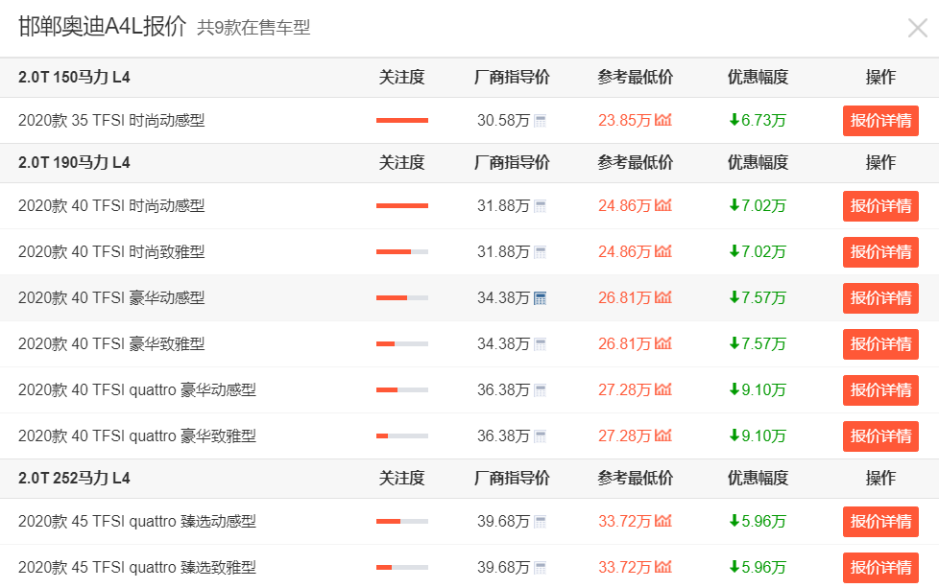
Task: Open model 2020款 40 TFSI 时尚致雅型
Action: (111, 252)
